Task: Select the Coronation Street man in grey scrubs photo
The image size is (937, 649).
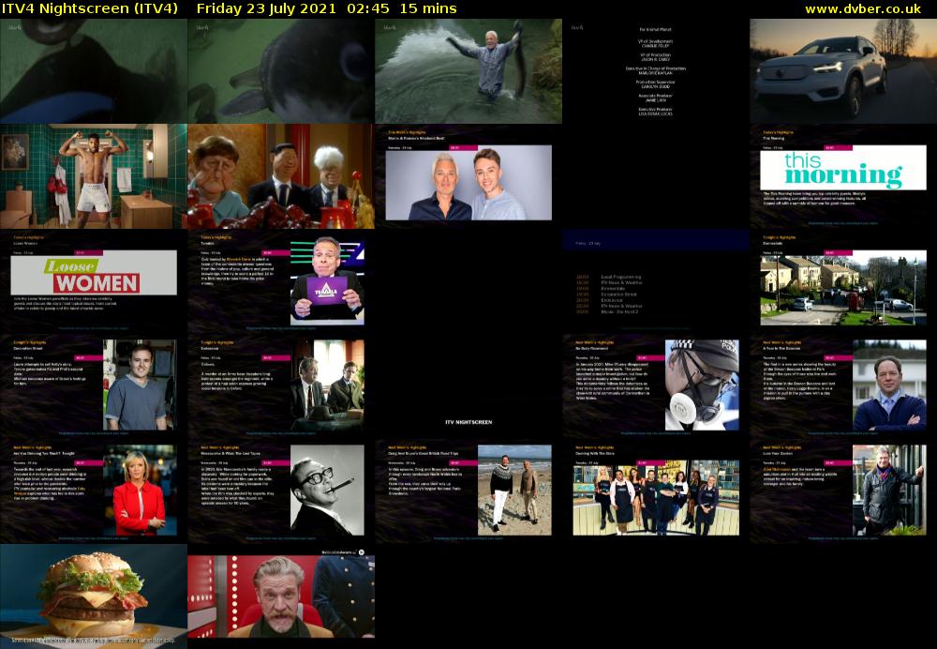Action: coord(140,385)
